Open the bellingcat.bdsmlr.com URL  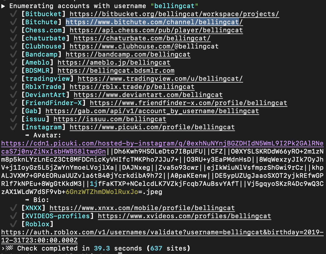pos(116,71)
